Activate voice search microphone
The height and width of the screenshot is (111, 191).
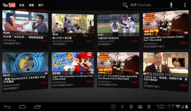point(171,5)
